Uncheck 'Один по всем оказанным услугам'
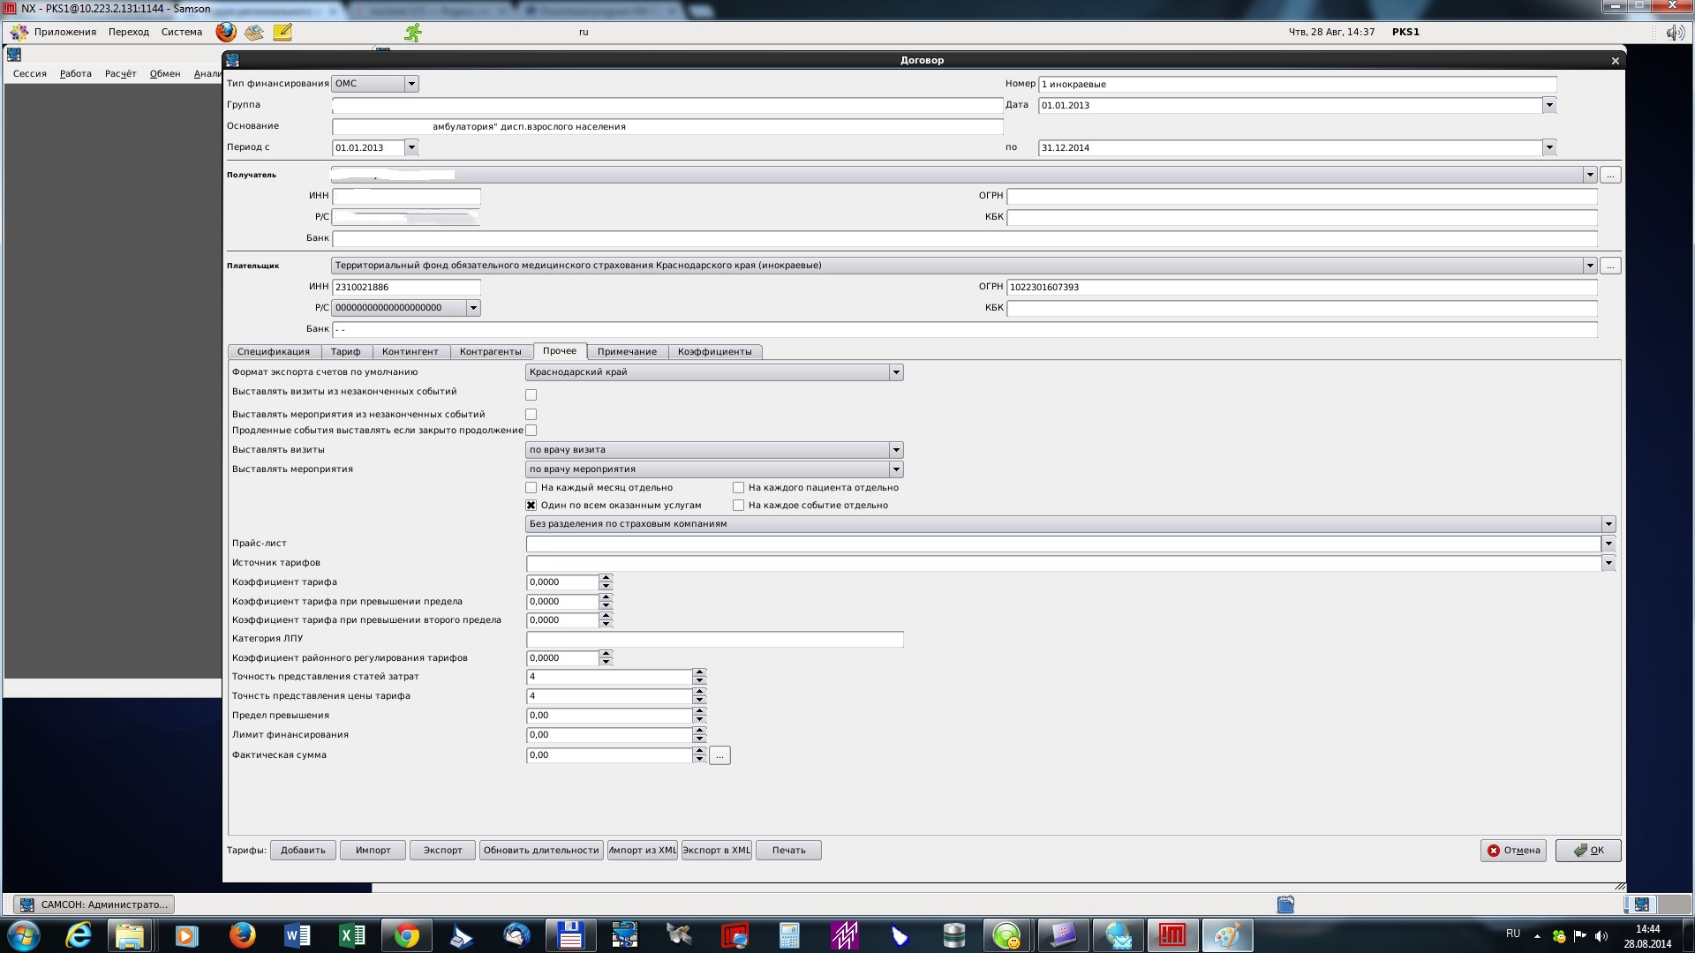Viewport: 1695px width, 953px height. (x=531, y=506)
